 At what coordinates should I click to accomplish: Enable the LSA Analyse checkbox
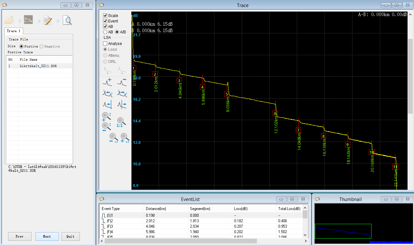(x=105, y=43)
